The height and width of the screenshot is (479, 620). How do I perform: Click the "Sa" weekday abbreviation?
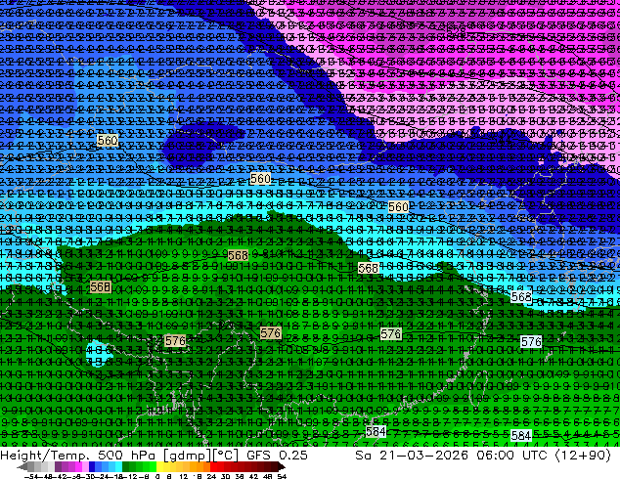point(363,456)
